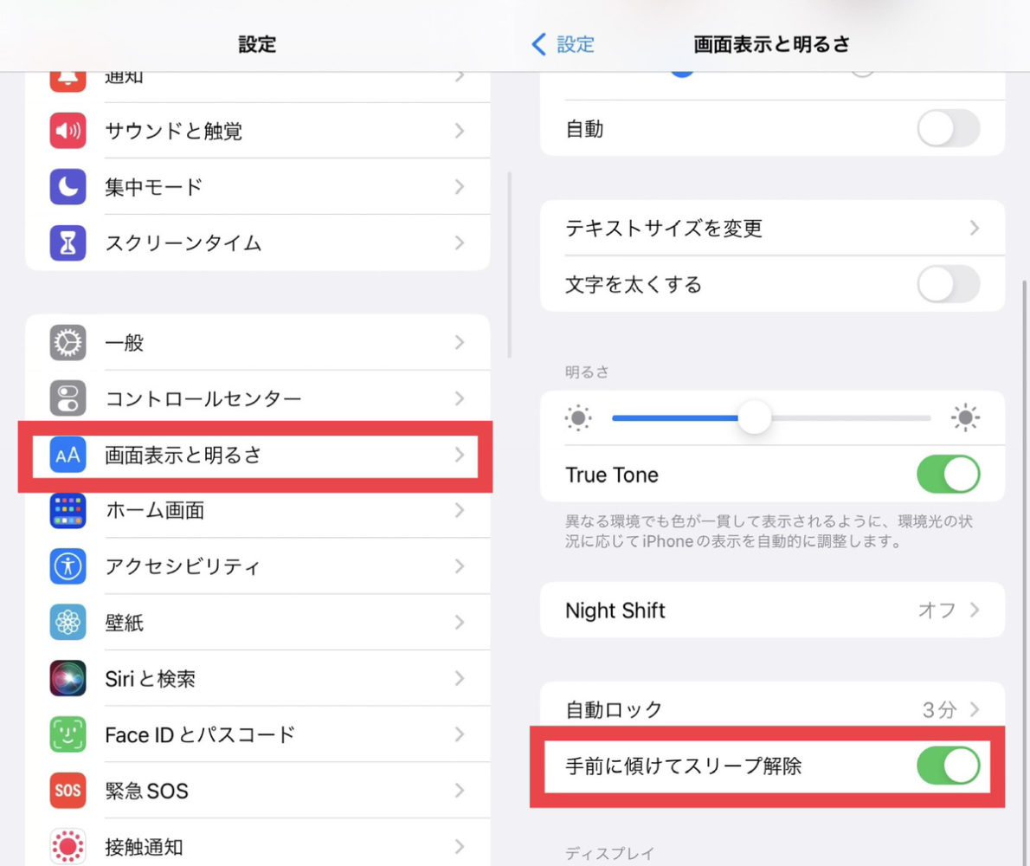
Task: Tap the 集中モード moon icon
Action: [x=68, y=186]
